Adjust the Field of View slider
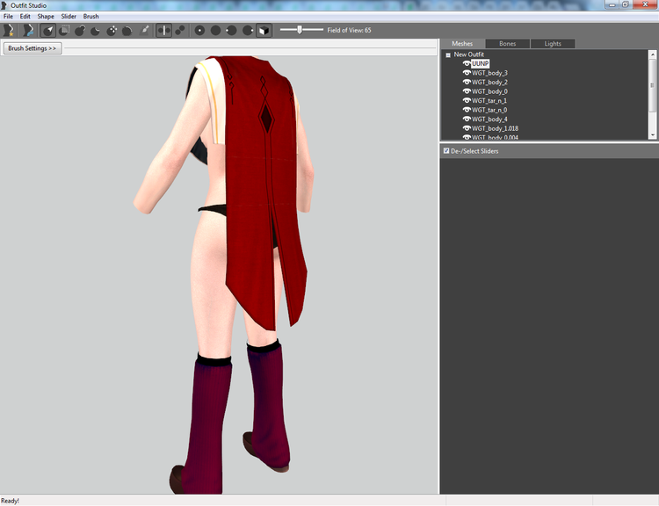 pyautogui.click(x=301, y=30)
